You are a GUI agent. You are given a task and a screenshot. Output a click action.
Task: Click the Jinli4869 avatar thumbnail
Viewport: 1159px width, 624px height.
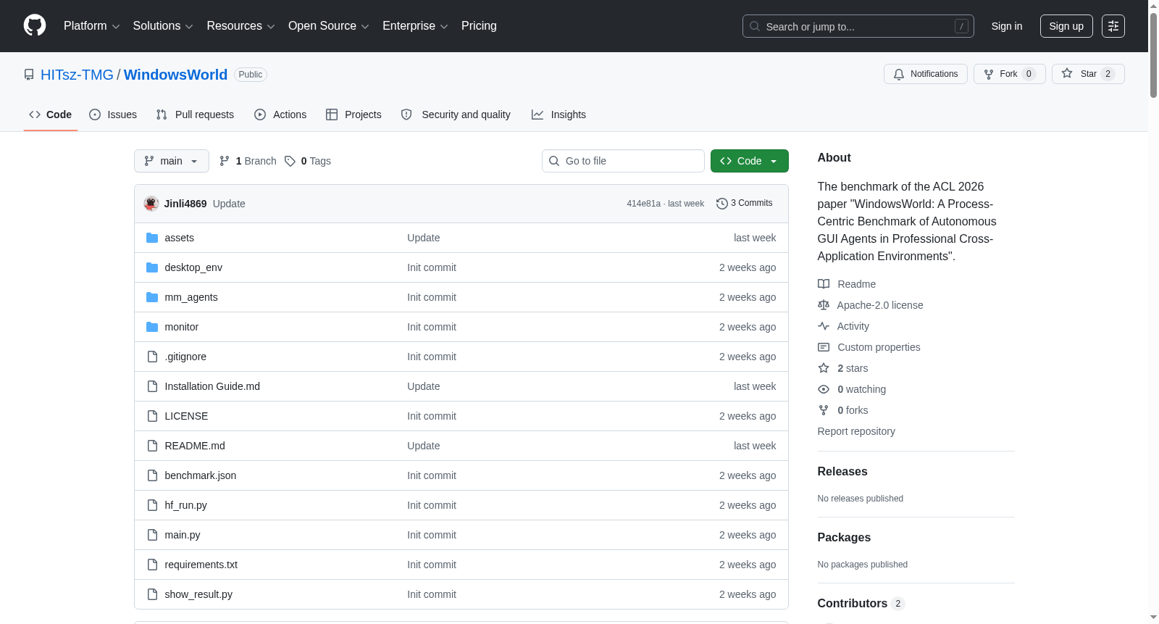tap(151, 204)
